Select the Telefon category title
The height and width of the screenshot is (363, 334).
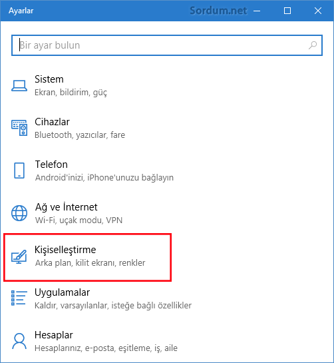(51, 165)
